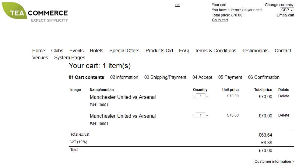
Task: Continue to Customer information
Action: coord(274,162)
